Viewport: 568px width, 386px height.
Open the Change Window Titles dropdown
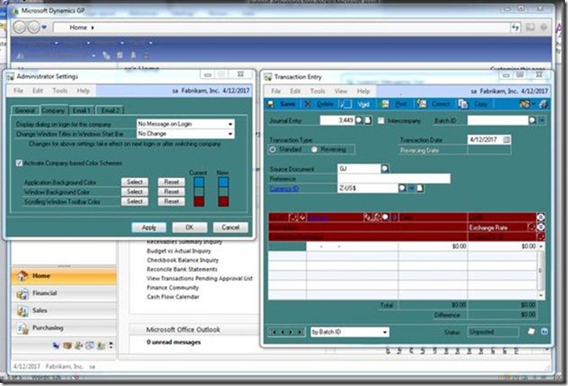pos(230,134)
